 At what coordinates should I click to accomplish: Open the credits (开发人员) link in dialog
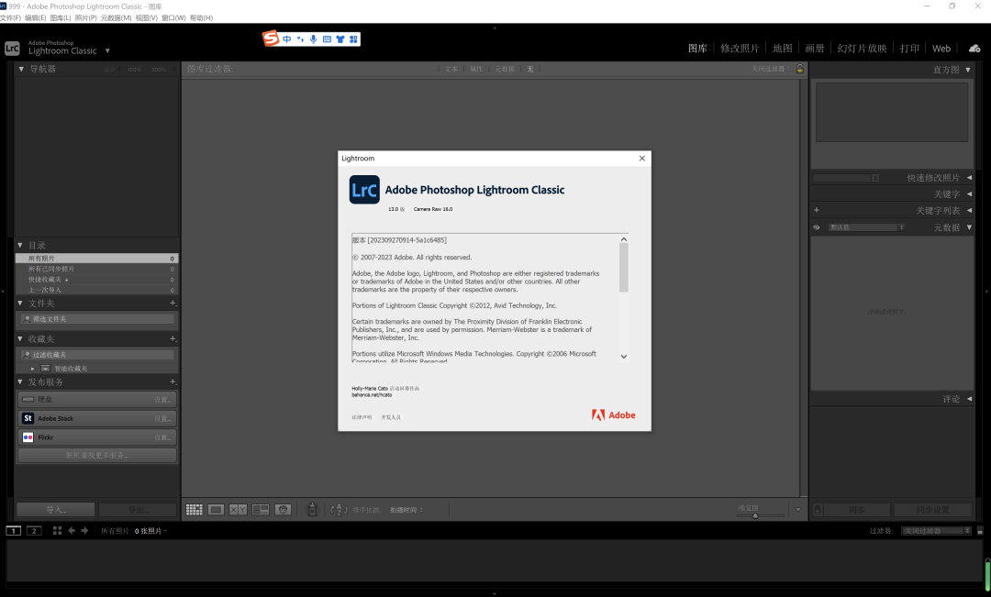pyautogui.click(x=391, y=417)
